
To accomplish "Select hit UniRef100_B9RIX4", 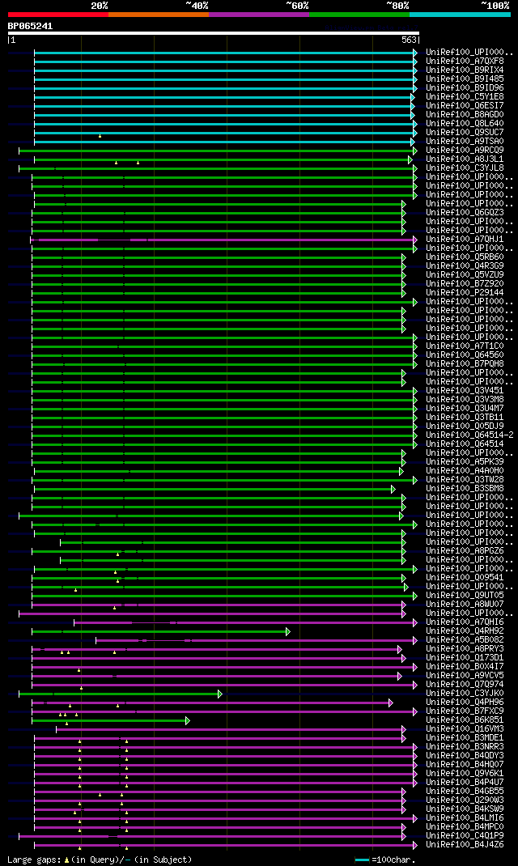I will [x=465, y=70].
